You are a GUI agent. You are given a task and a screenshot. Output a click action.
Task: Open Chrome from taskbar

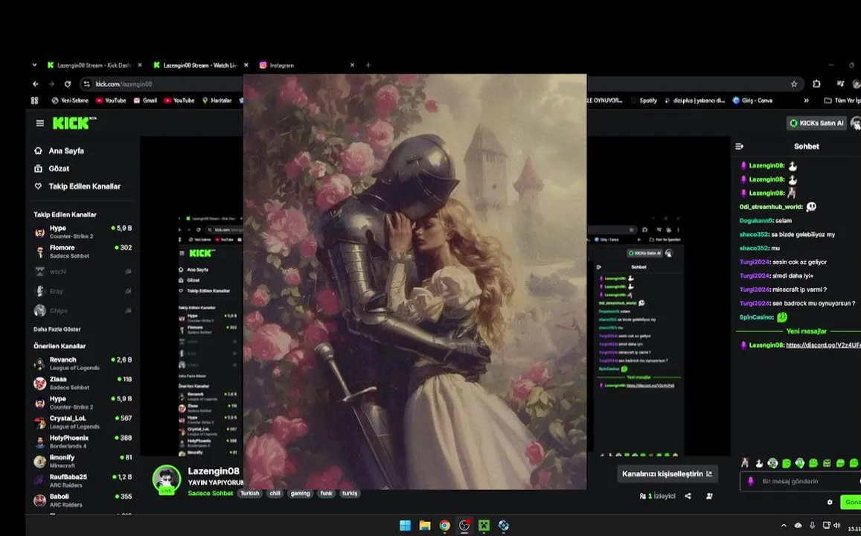click(x=445, y=526)
